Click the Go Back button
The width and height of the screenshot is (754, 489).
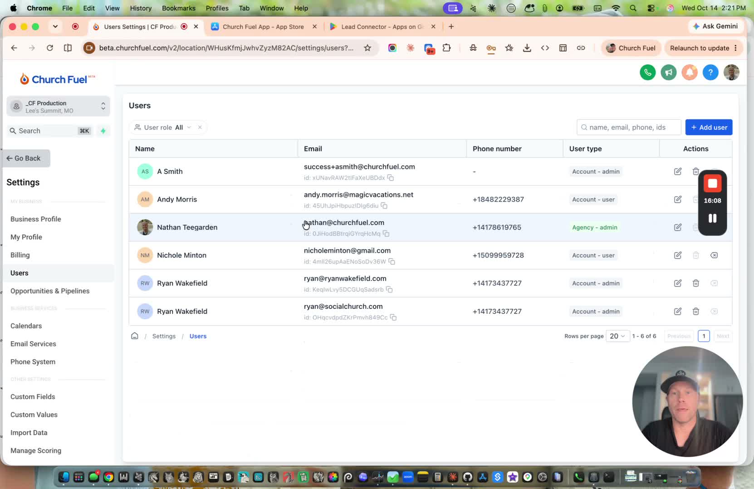(x=25, y=158)
